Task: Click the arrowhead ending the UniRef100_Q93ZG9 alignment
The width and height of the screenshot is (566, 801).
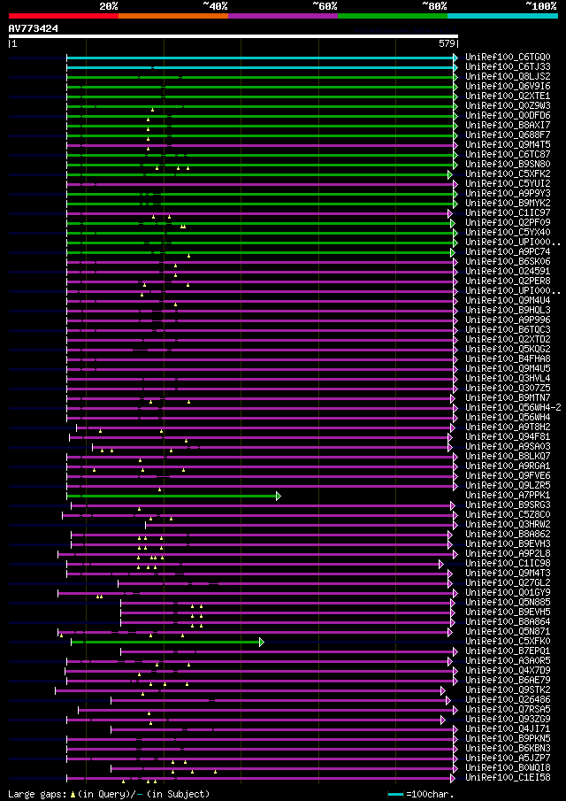Action: (x=443, y=720)
